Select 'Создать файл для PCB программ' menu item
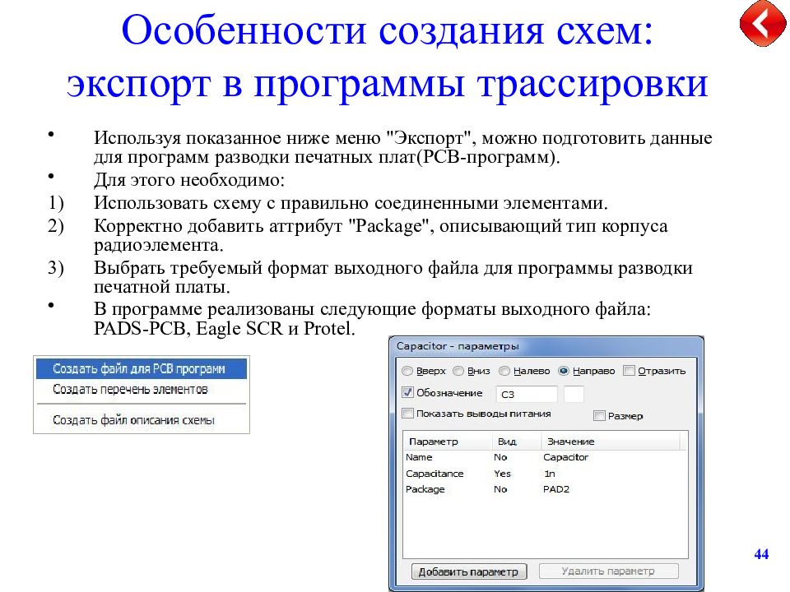Screen dimensions: 790x592 point(142,368)
